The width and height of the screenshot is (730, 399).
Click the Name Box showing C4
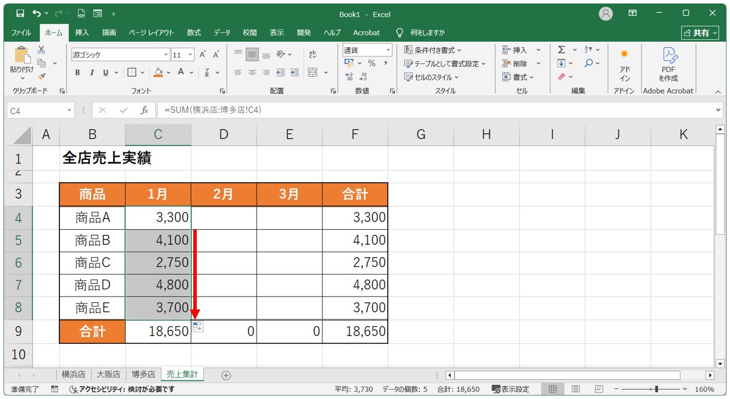[36, 111]
